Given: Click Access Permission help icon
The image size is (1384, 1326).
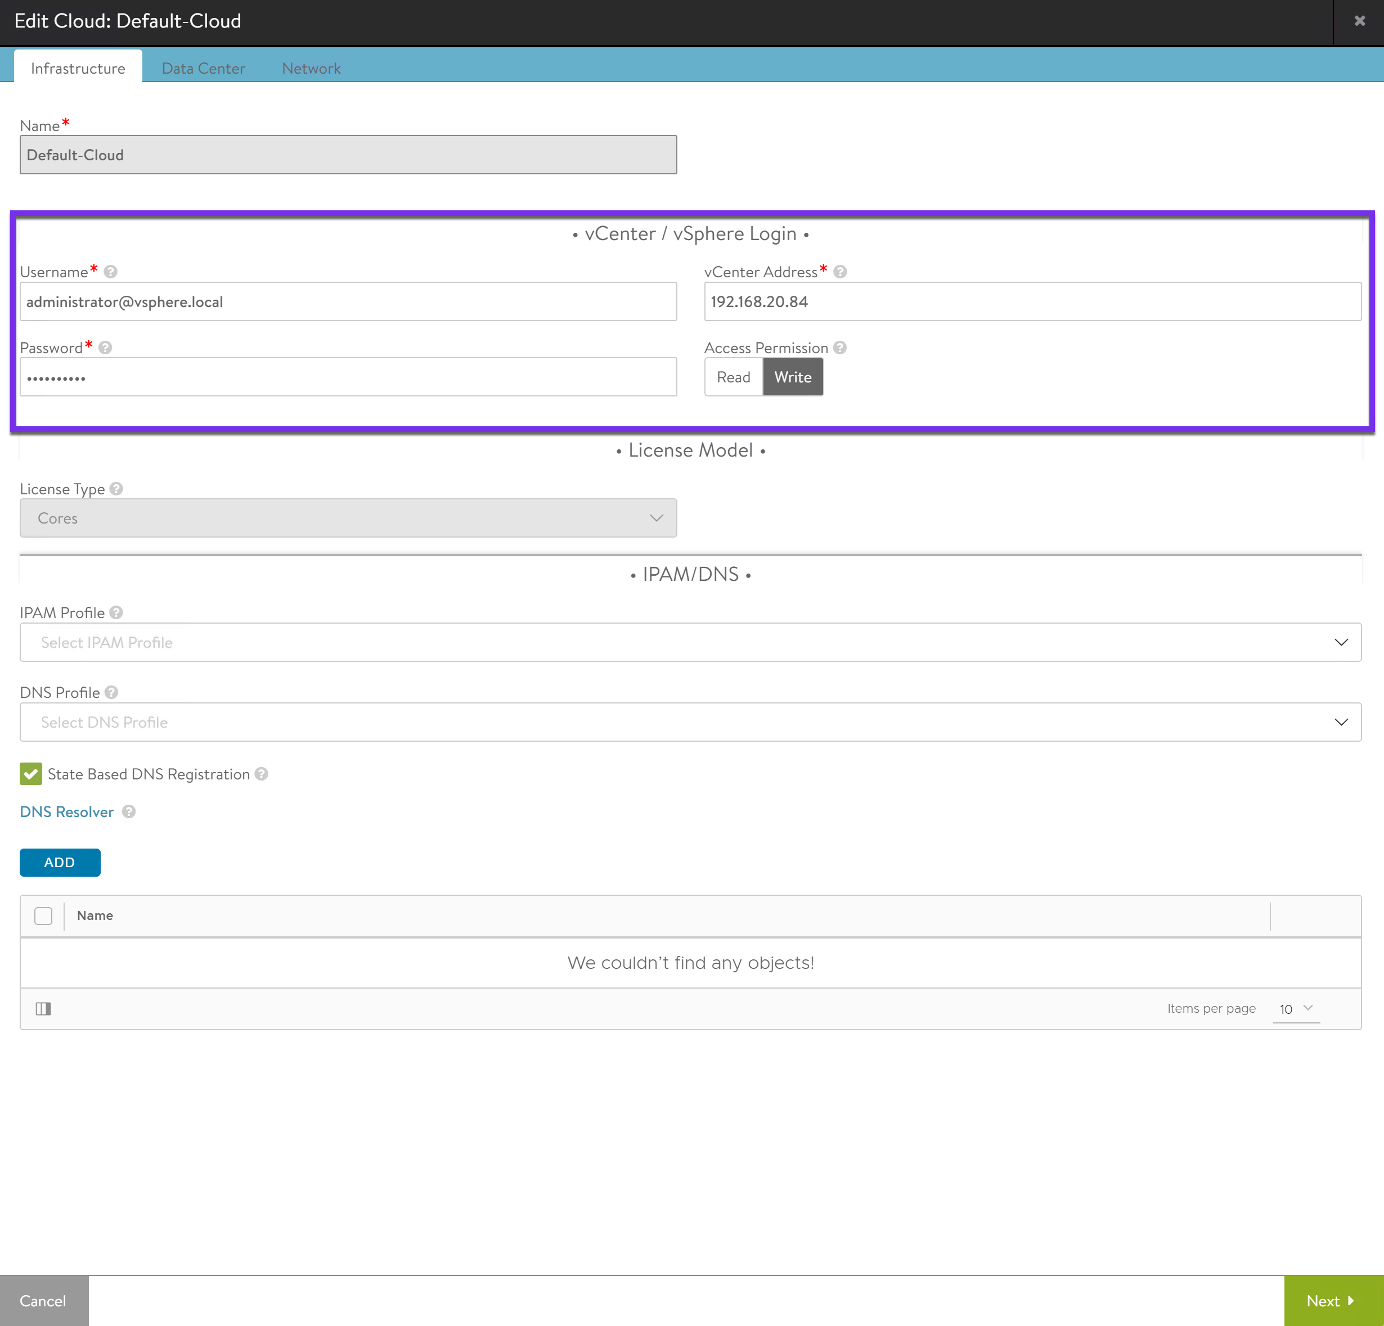Looking at the screenshot, I should coord(839,348).
